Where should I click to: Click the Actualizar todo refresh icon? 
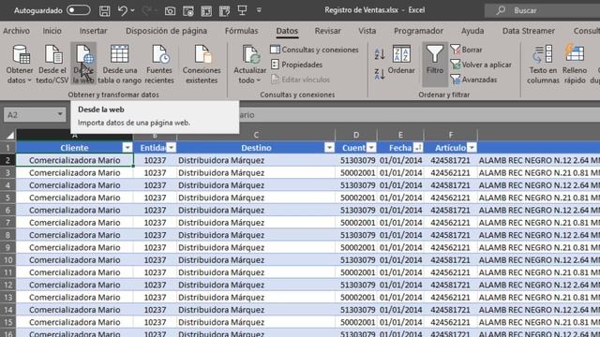[x=250, y=54]
